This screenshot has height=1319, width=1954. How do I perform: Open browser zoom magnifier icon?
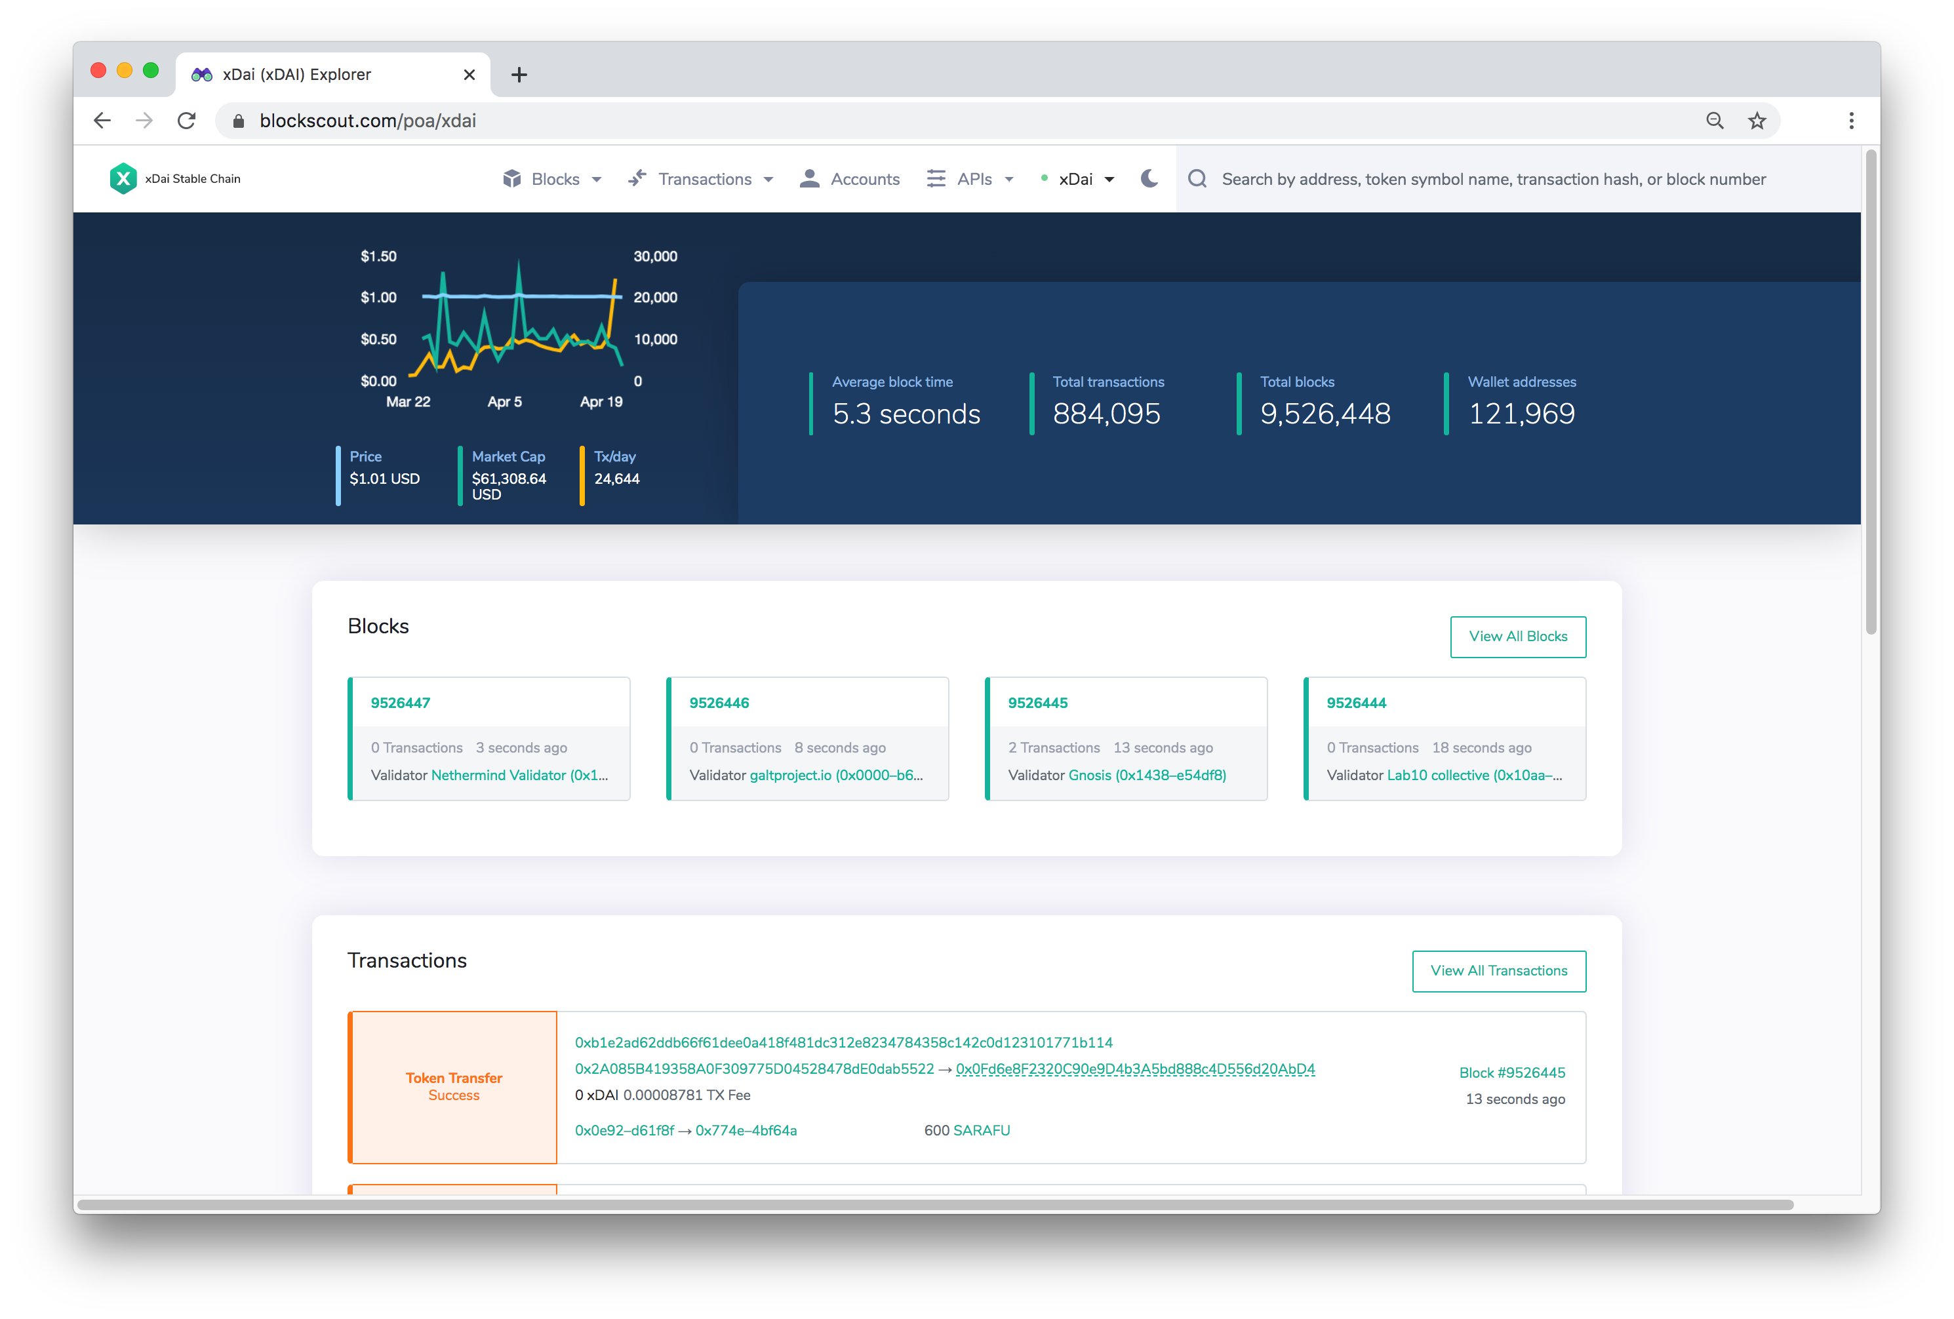pos(1715,120)
